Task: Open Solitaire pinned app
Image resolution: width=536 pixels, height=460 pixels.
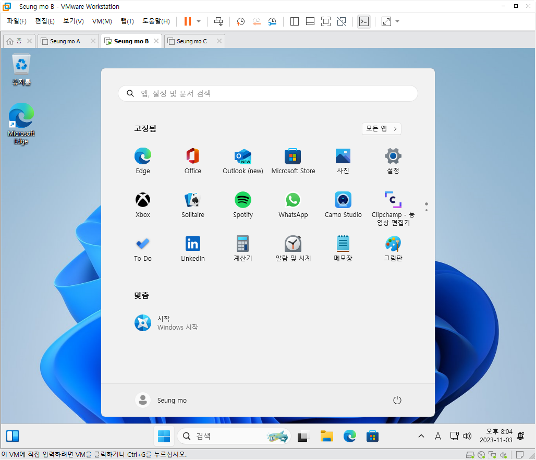Action: click(193, 204)
